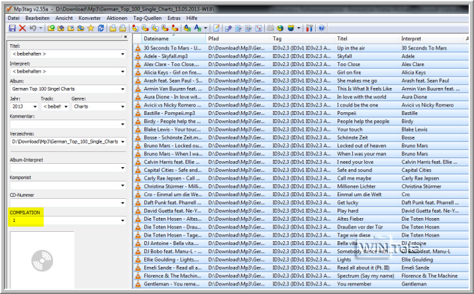Click the Undo arrow icon

[33, 28]
